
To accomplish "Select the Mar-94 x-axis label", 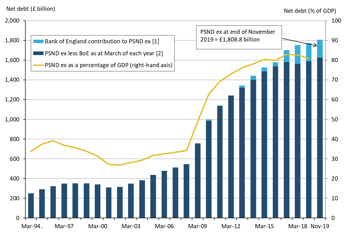I will 31,226.
